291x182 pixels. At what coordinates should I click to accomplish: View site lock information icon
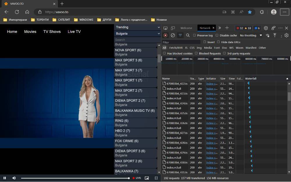[x=40, y=12]
